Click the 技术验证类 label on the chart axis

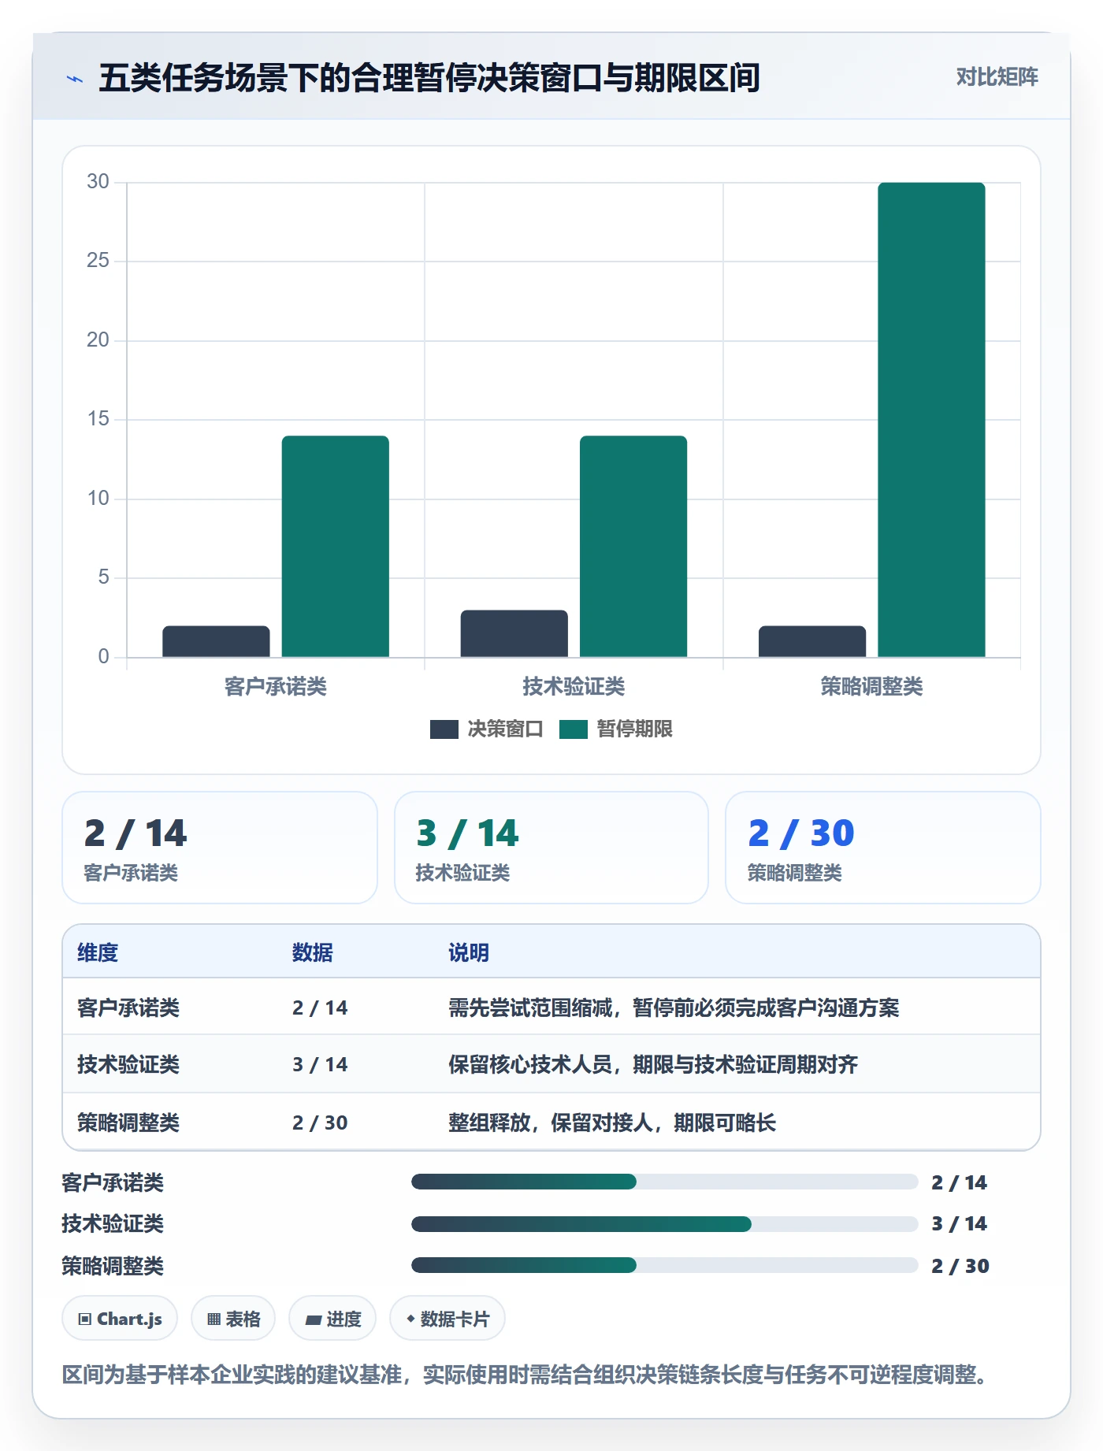click(x=574, y=687)
